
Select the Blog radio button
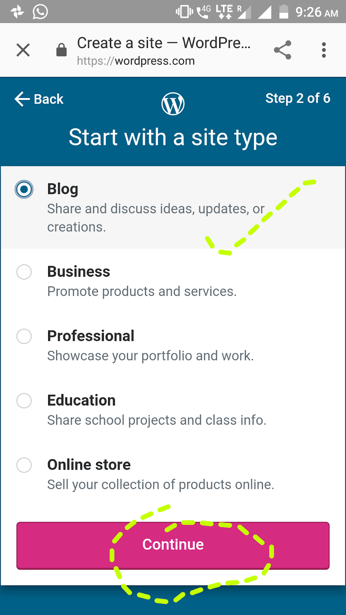[x=24, y=189]
